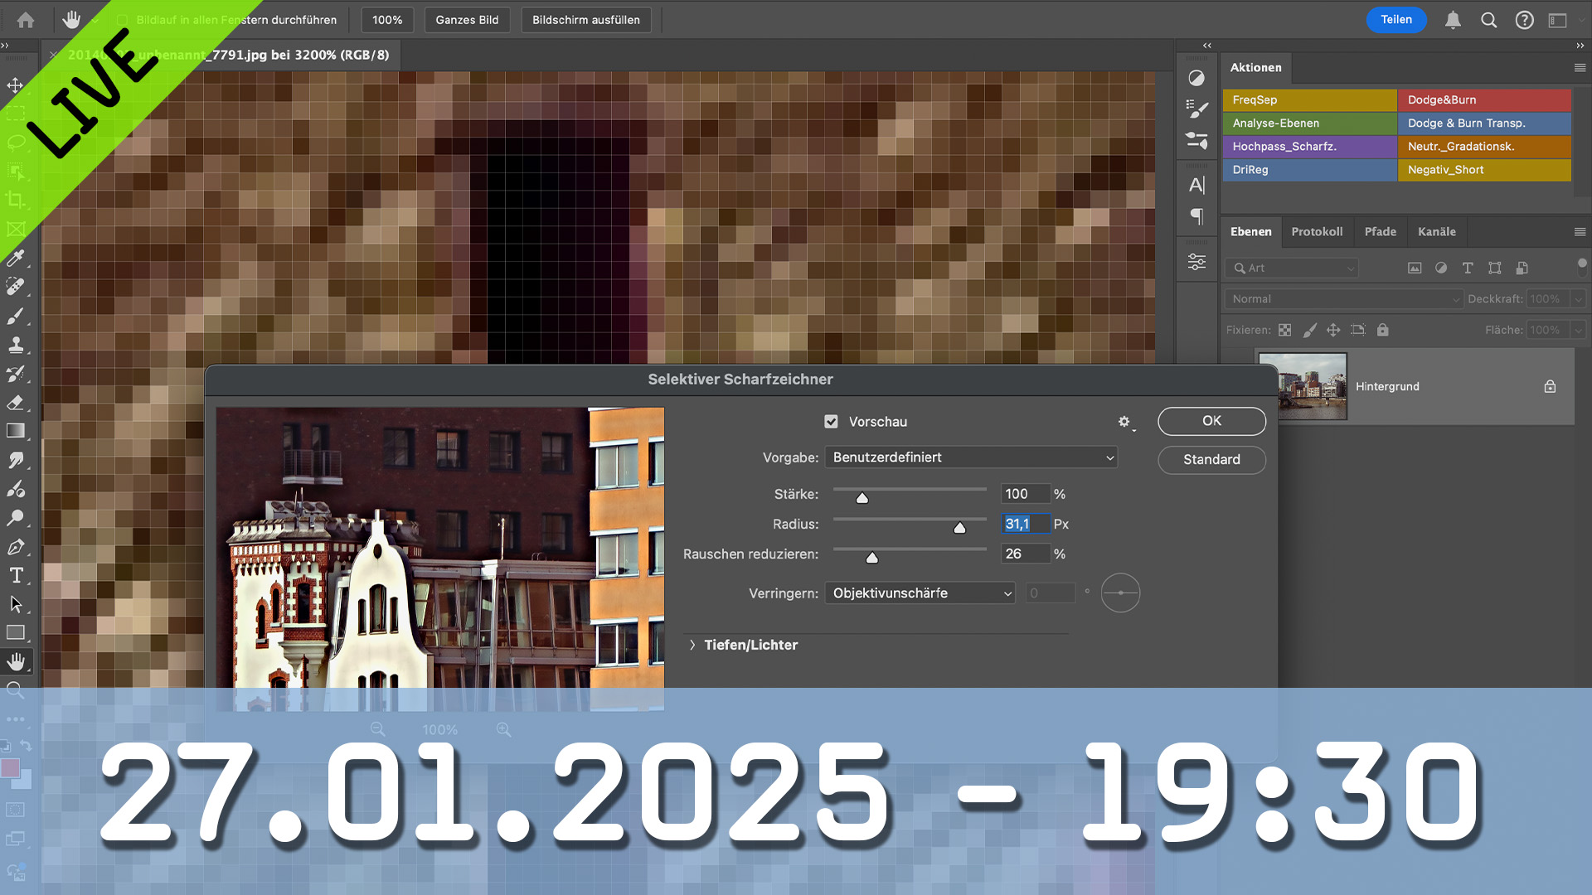1592x895 pixels.
Task: Open the Normal blend mode dropdown
Action: pyautogui.click(x=1343, y=299)
